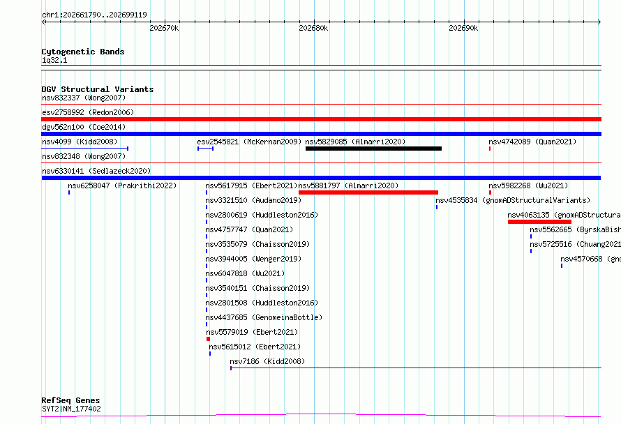621x424 pixels.
Task: Open variant nsv6330141 (Sedlazeck2020) label
Action: [x=96, y=171]
